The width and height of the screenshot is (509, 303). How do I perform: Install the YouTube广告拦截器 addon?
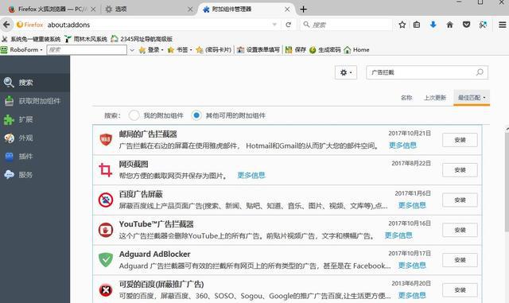(460, 230)
